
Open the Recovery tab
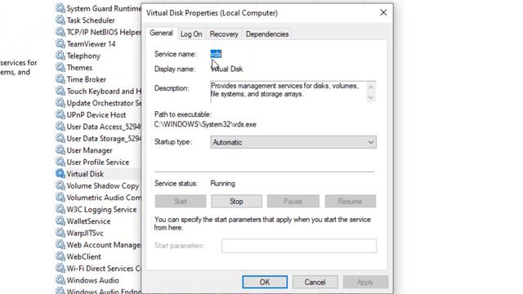(x=224, y=34)
